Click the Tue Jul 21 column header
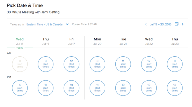The width and height of the screenshot is (192, 107). tap(123, 41)
